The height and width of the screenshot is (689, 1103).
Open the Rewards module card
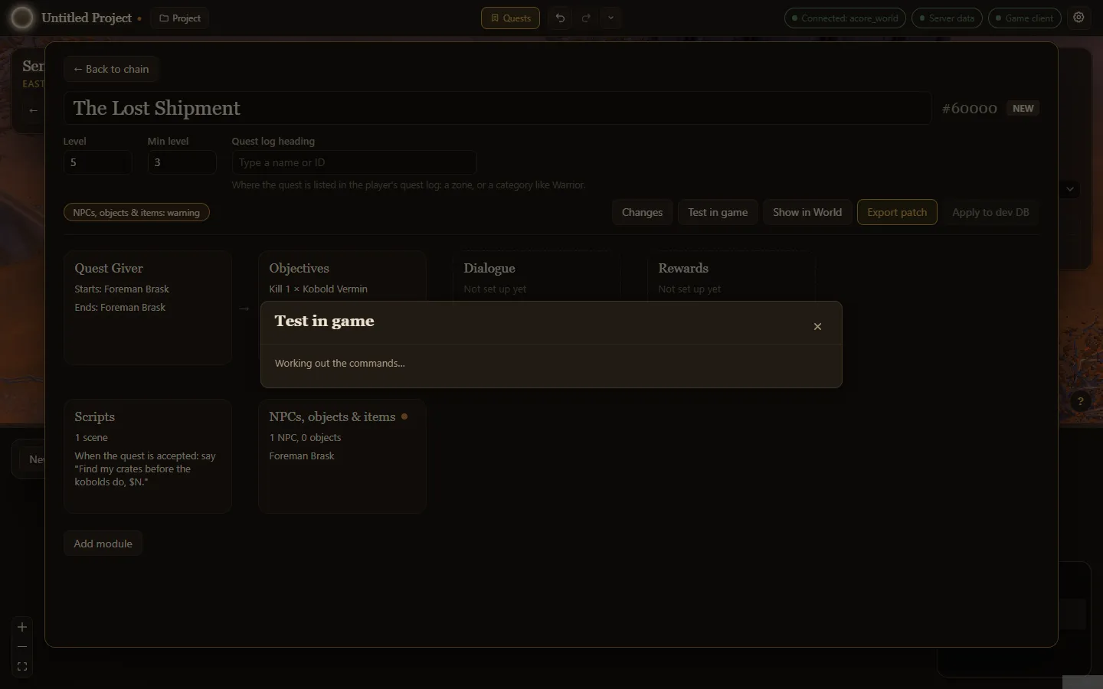(x=732, y=276)
